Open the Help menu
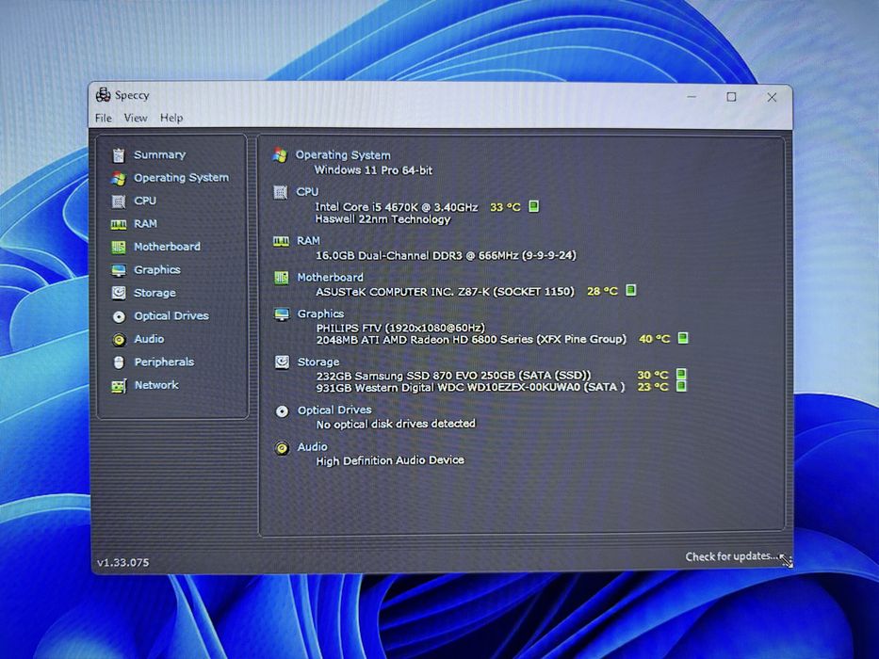Image resolution: width=879 pixels, height=659 pixels. (171, 118)
